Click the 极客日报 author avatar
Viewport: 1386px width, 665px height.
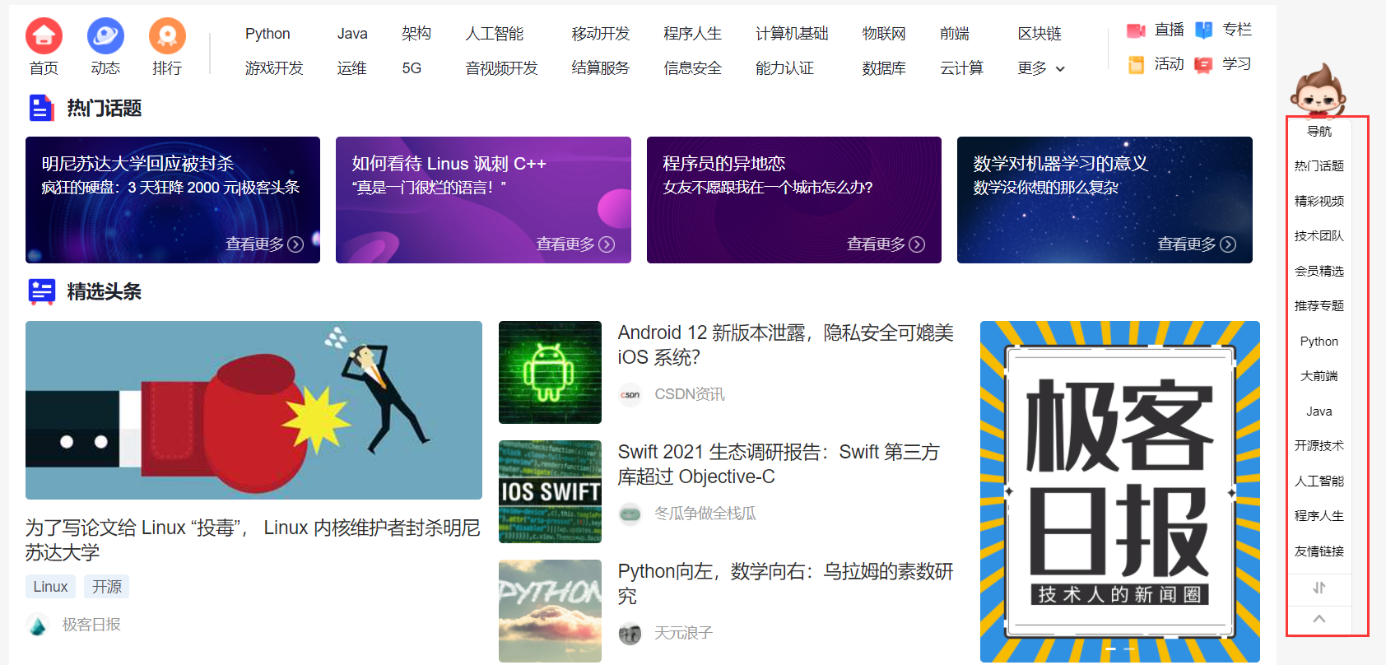coord(37,625)
